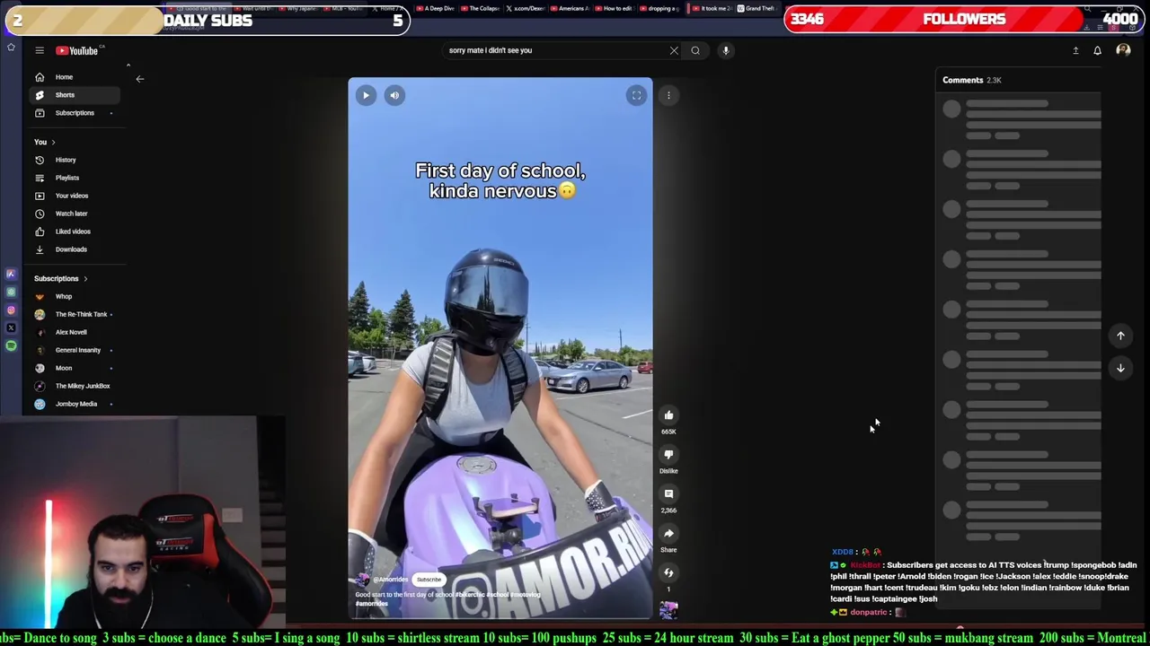Select Shorts in the sidebar
The image size is (1150, 646).
tap(75, 95)
